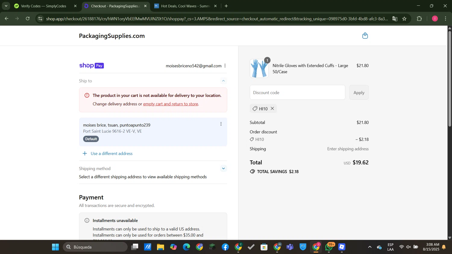Open a new browser tab
This screenshot has width=452, height=254.
pos(226,6)
